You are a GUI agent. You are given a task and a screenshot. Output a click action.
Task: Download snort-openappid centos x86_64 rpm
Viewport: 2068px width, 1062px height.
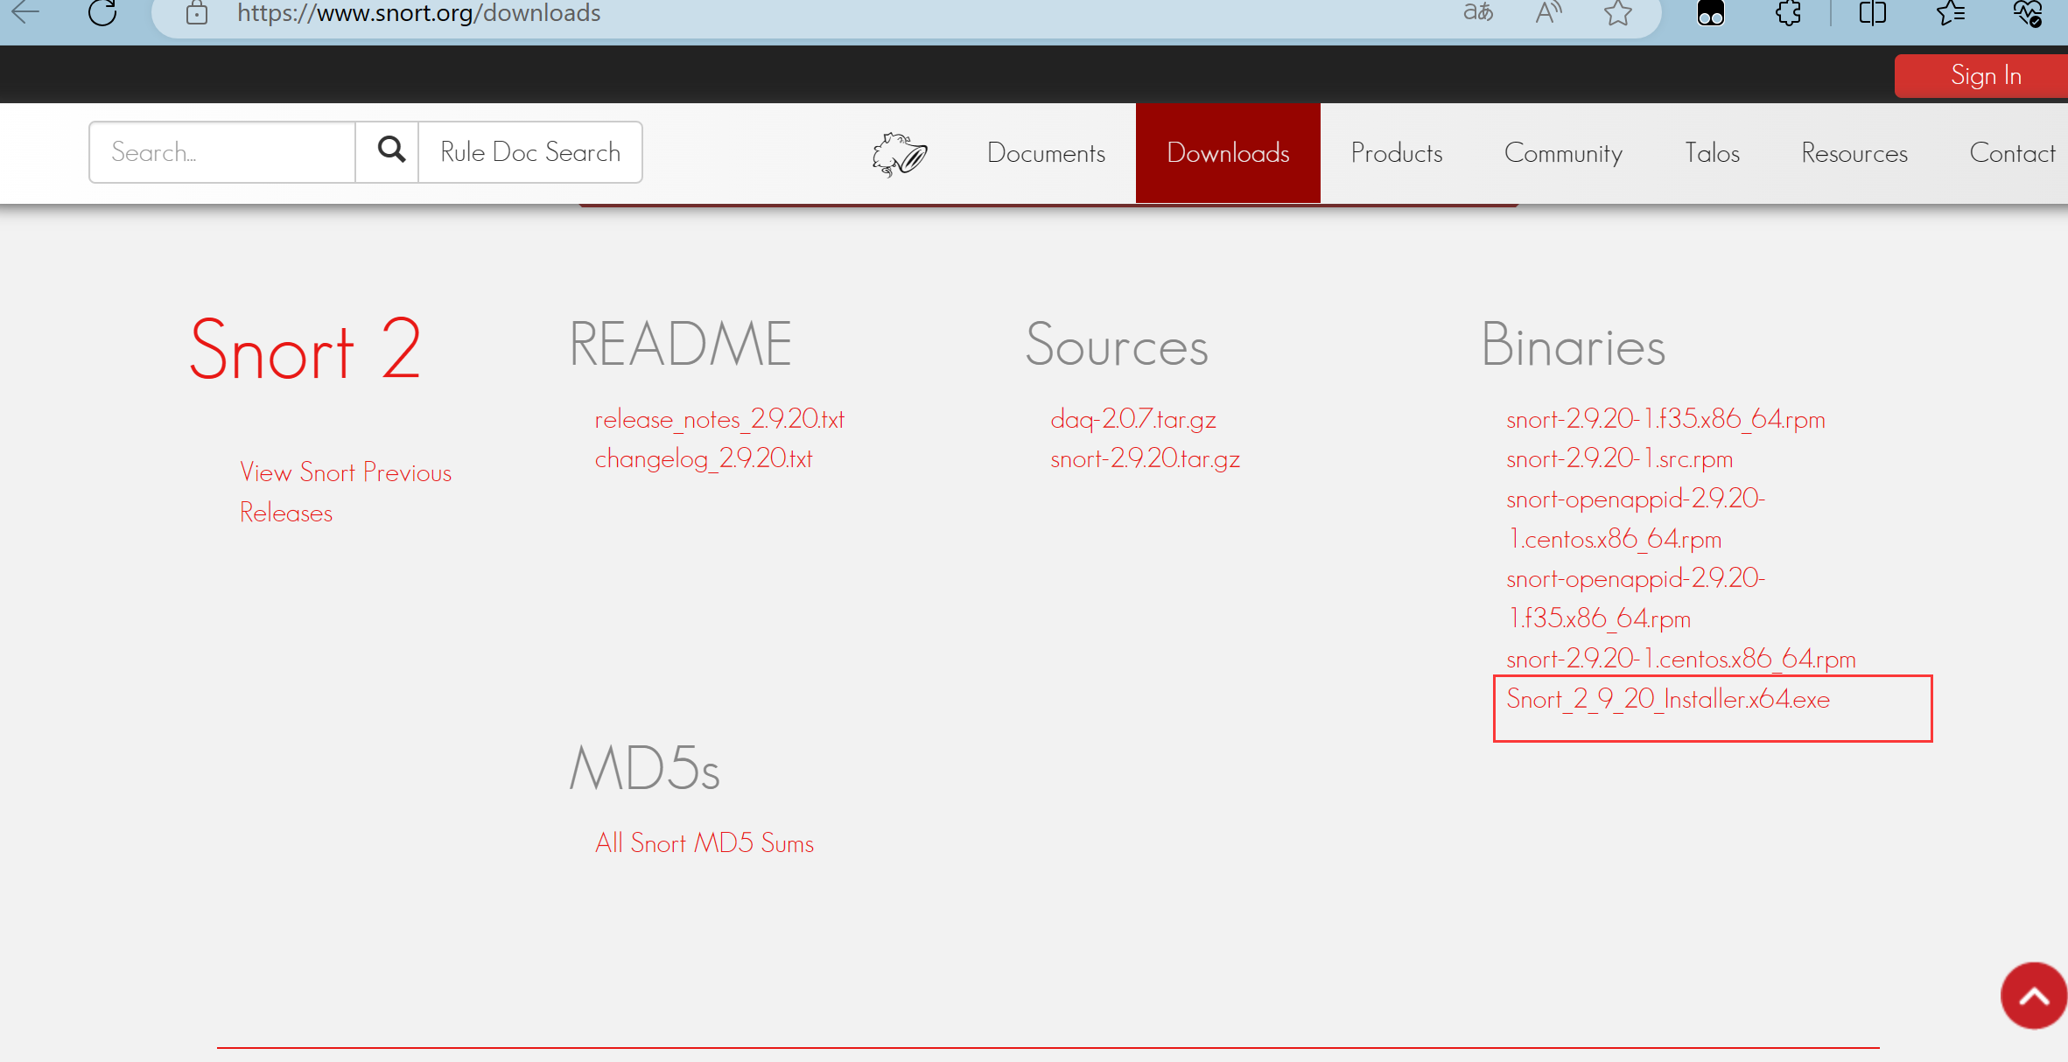click(1635, 519)
